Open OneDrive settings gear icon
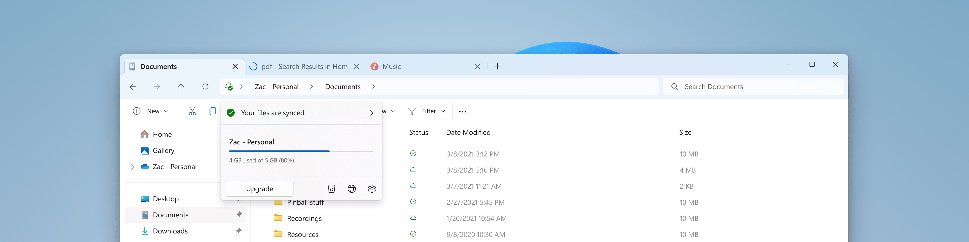Image resolution: width=969 pixels, height=242 pixels. pyautogui.click(x=372, y=189)
